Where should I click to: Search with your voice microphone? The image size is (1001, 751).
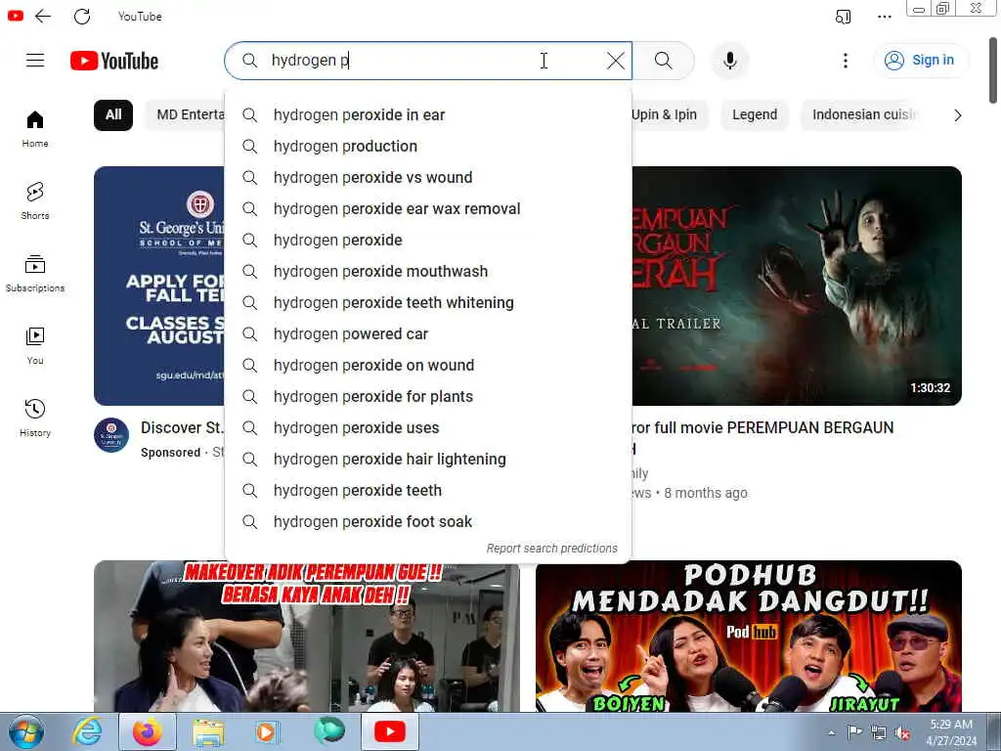coord(729,61)
